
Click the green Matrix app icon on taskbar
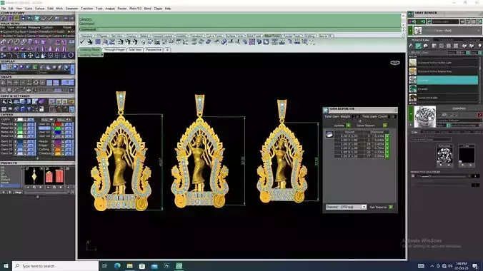[179, 266]
